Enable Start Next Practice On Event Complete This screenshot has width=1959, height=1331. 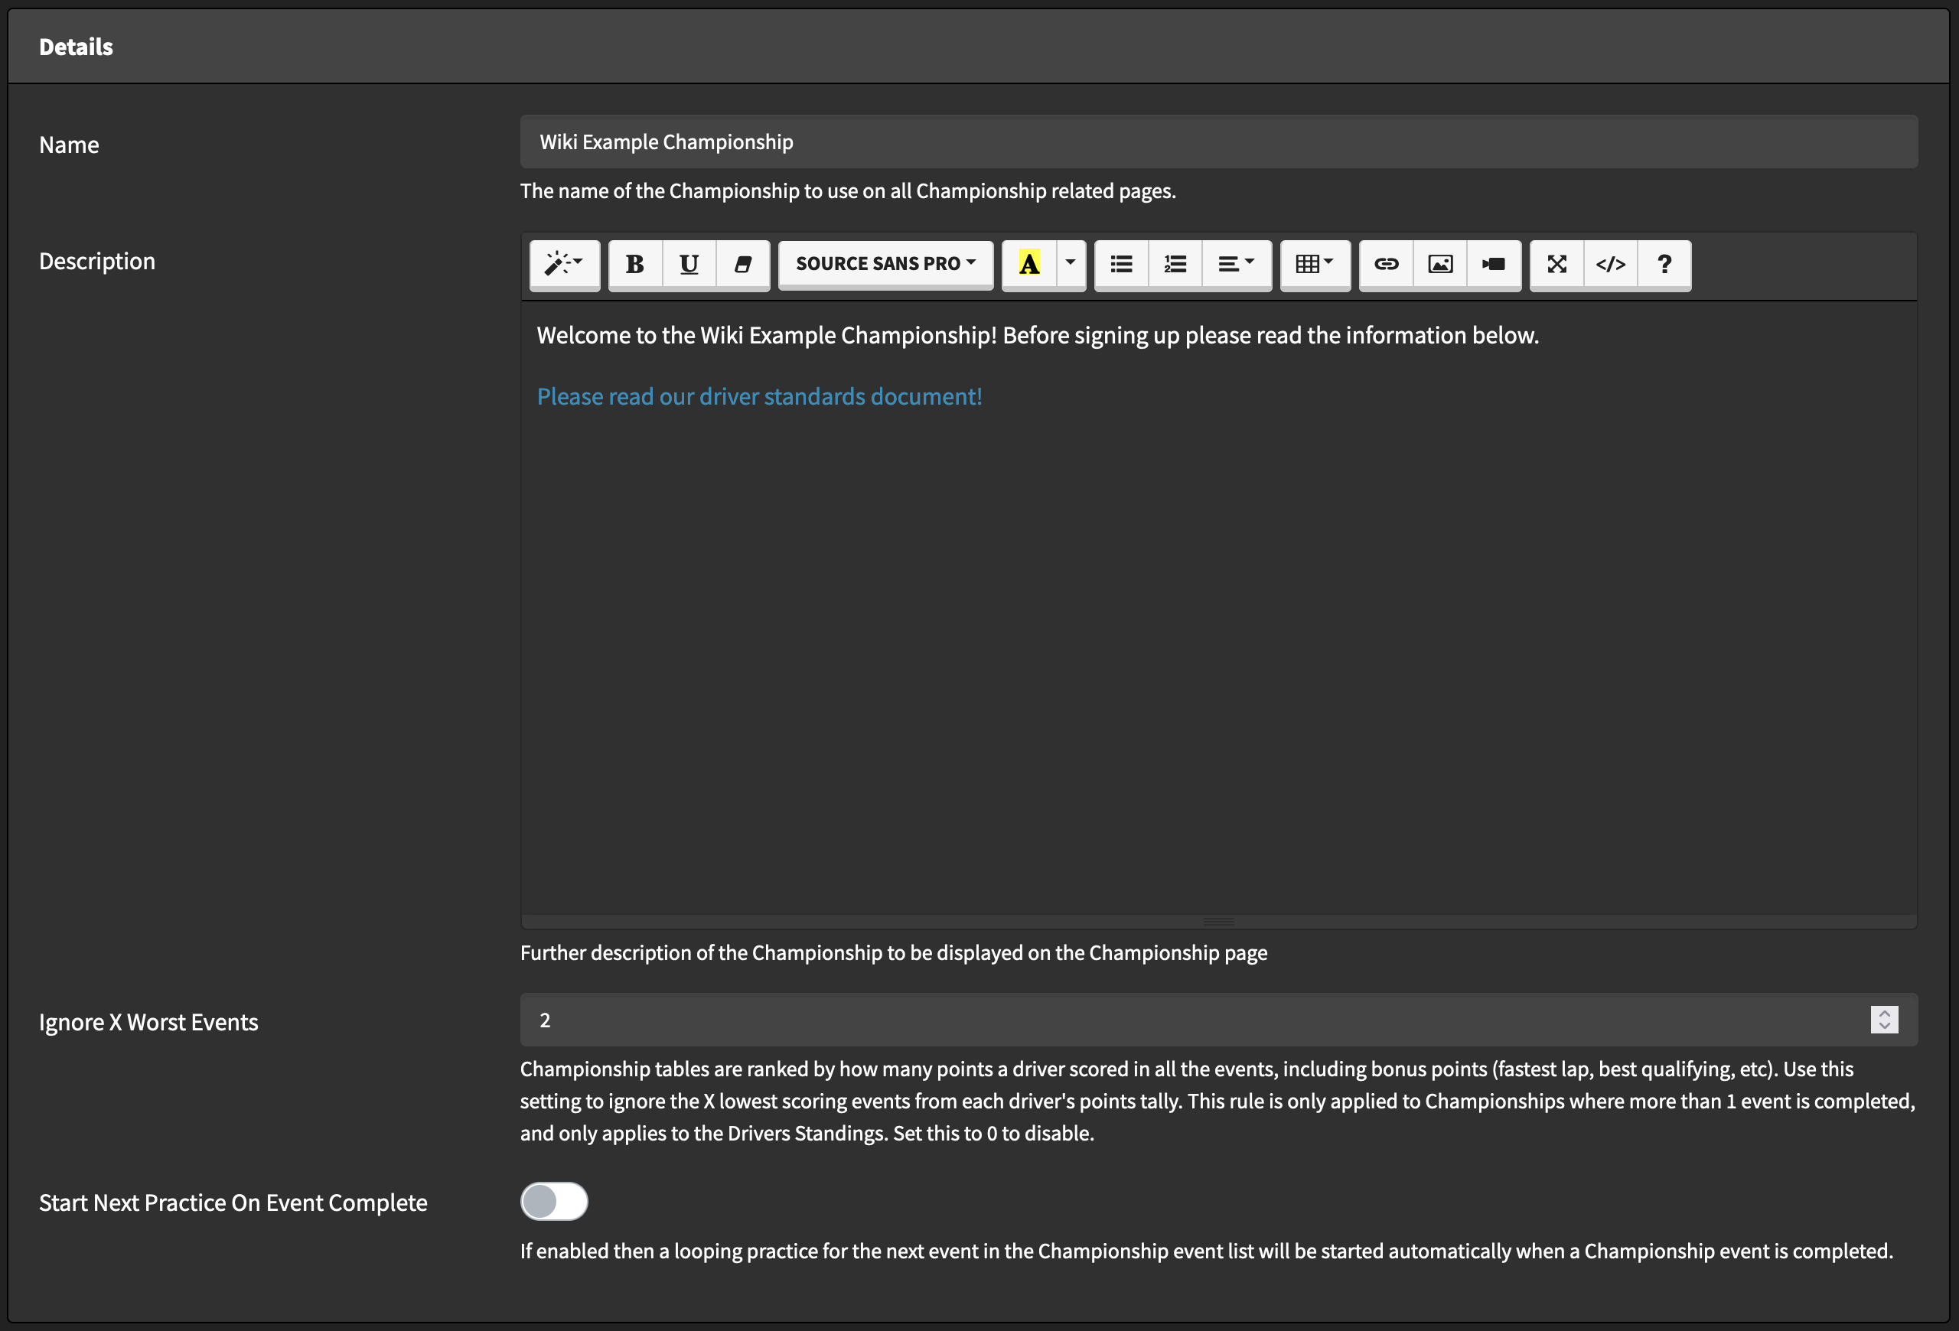pyautogui.click(x=554, y=1201)
